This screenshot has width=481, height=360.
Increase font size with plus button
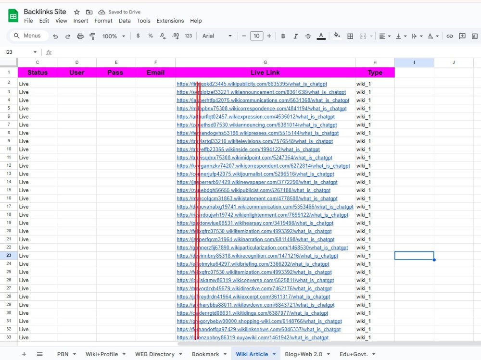click(269, 36)
